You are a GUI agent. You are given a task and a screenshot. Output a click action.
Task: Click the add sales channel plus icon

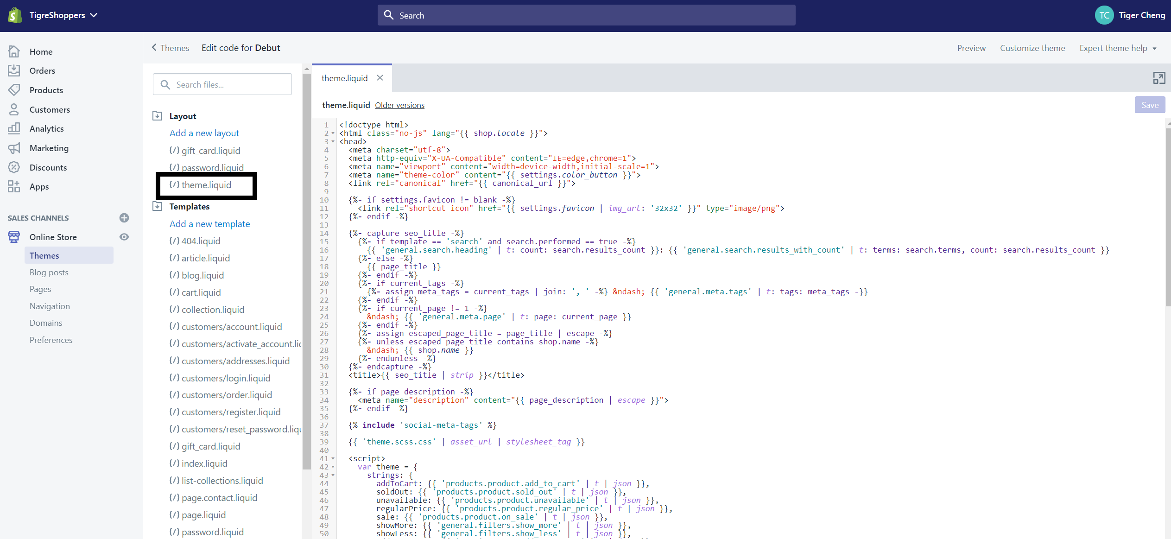124,218
